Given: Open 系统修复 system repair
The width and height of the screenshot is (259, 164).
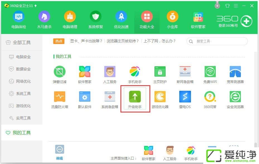Looking at the screenshot, I should [x=96, y=19].
